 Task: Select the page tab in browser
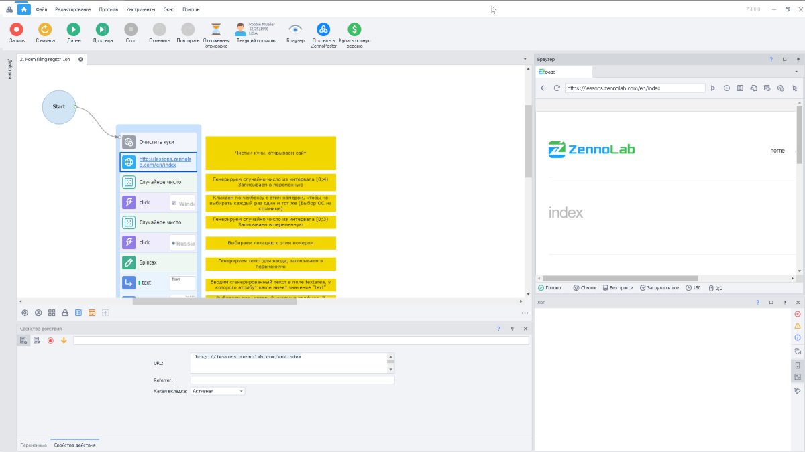tap(564, 72)
